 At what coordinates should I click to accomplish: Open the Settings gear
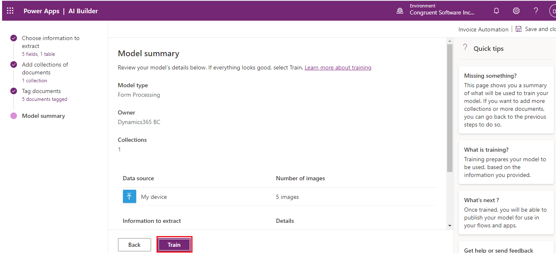click(516, 11)
